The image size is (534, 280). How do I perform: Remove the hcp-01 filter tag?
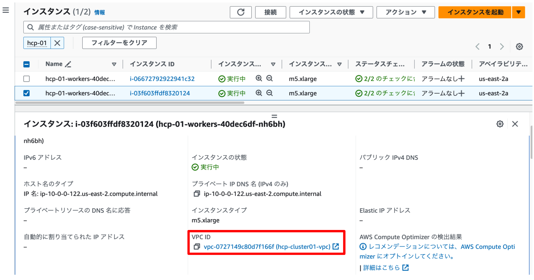click(x=57, y=43)
